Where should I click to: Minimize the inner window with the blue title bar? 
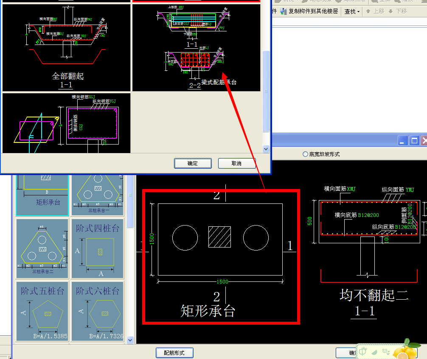[x=402, y=141]
